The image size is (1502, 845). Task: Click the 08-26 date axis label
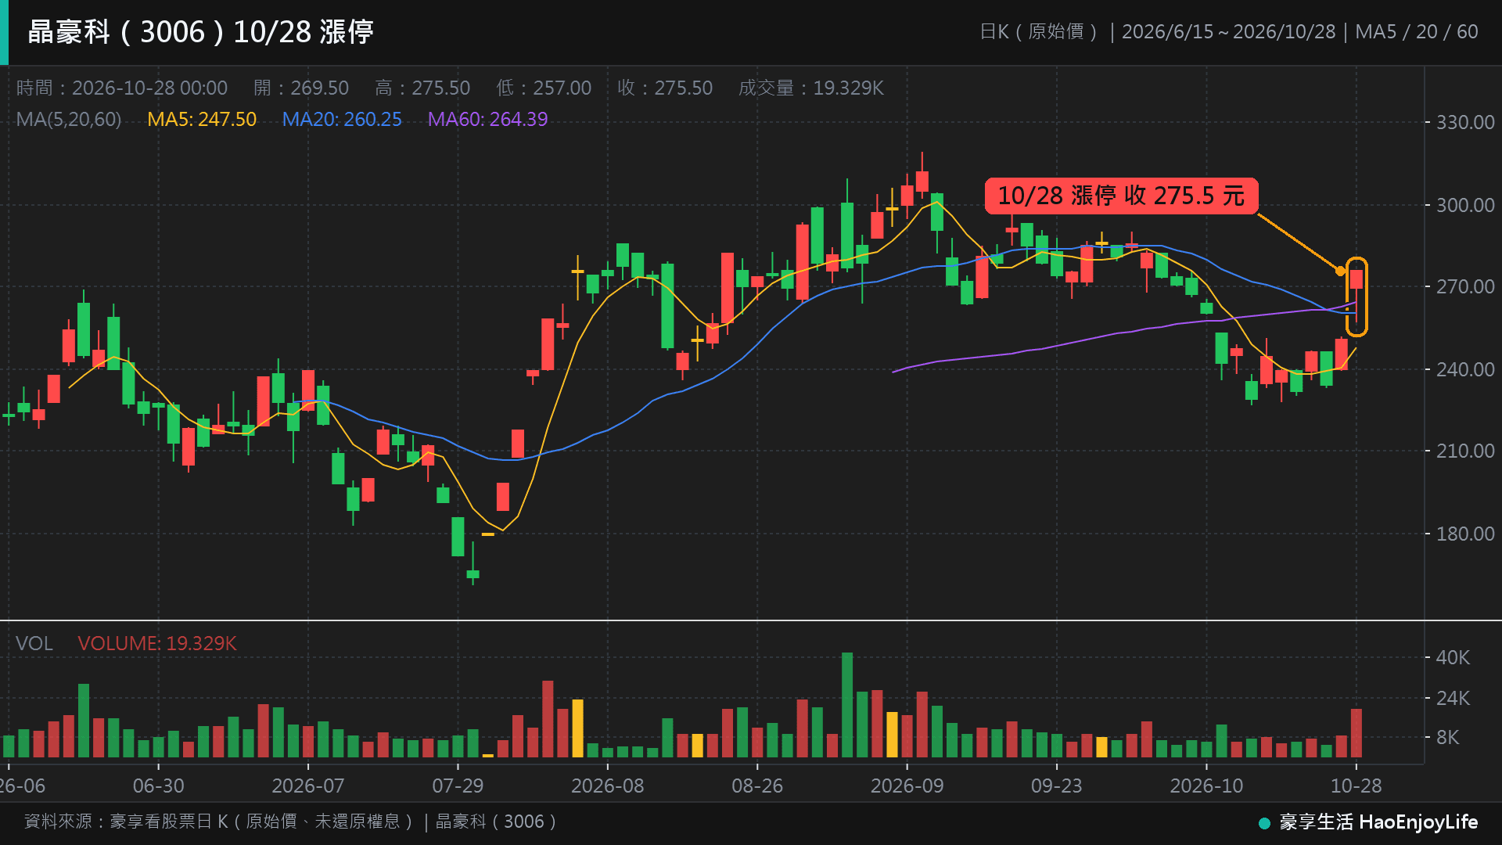(757, 786)
